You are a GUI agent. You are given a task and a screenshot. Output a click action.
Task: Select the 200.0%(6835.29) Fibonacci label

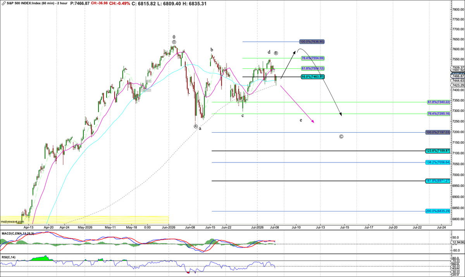point(437,211)
